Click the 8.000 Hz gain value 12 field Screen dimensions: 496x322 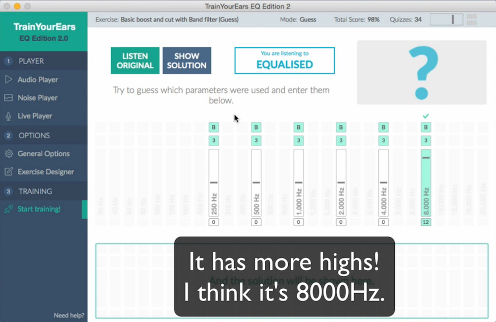tap(426, 222)
